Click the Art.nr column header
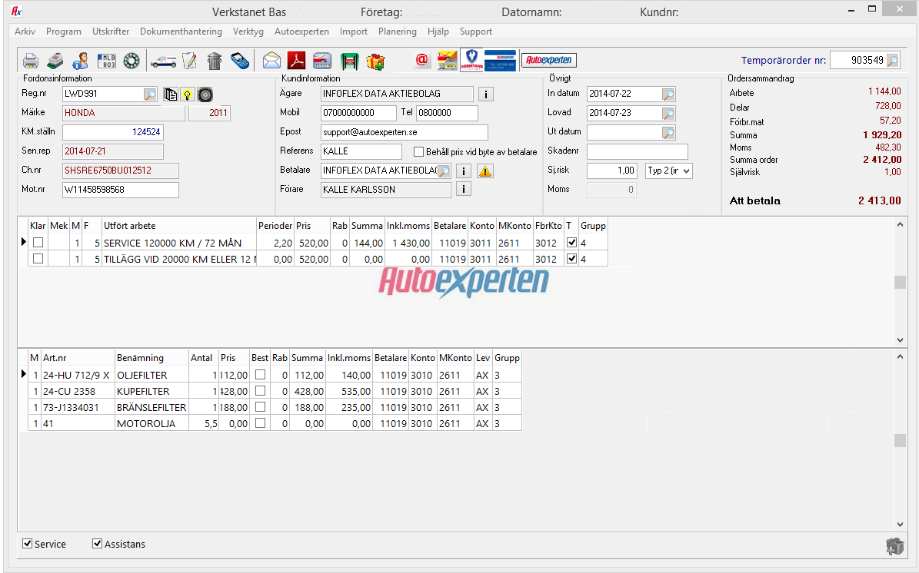 click(78, 358)
